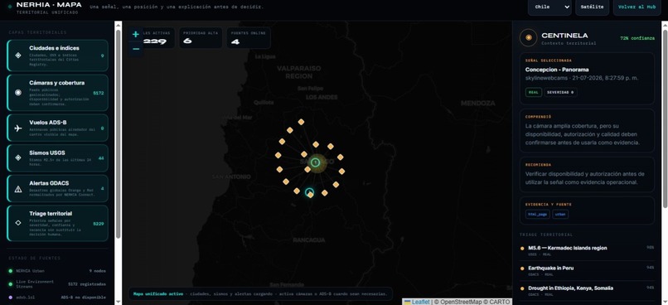The image size is (668, 305).
Task: Click the Quillota map label
Action: coord(264,103)
